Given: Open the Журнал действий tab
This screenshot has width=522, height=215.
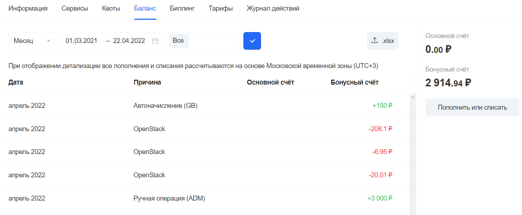Looking at the screenshot, I should point(273,8).
